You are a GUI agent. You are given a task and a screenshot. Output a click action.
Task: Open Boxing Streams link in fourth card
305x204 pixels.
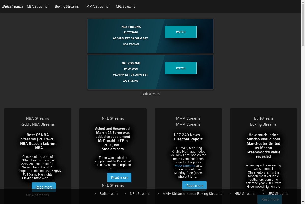[263, 124]
